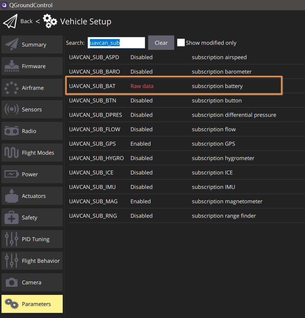Click the paper plane Back icon

[x=10, y=21]
